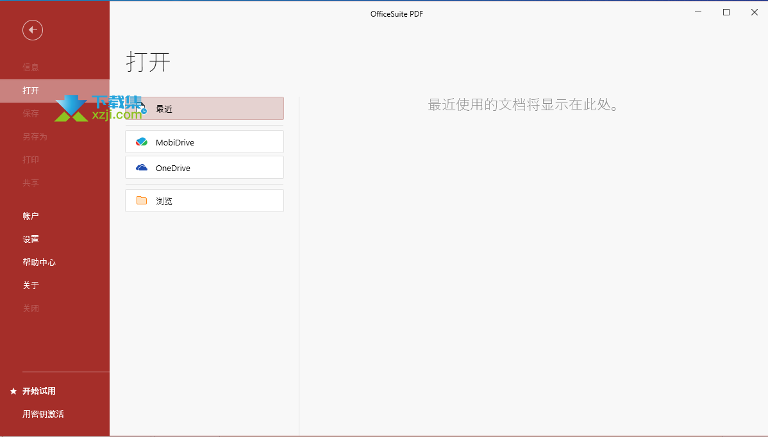Minimize the OfficeSuite PDF window
Viewport: 768px width, 437px height.
point(699,12)
